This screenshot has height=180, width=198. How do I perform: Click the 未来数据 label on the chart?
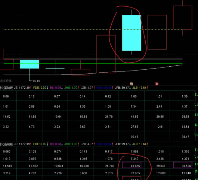point(6,81)
